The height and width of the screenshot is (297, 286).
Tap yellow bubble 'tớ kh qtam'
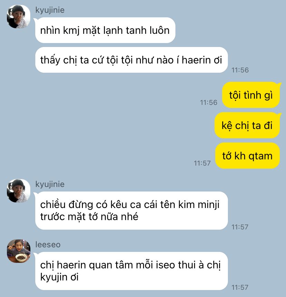click(x=248, y=156)
